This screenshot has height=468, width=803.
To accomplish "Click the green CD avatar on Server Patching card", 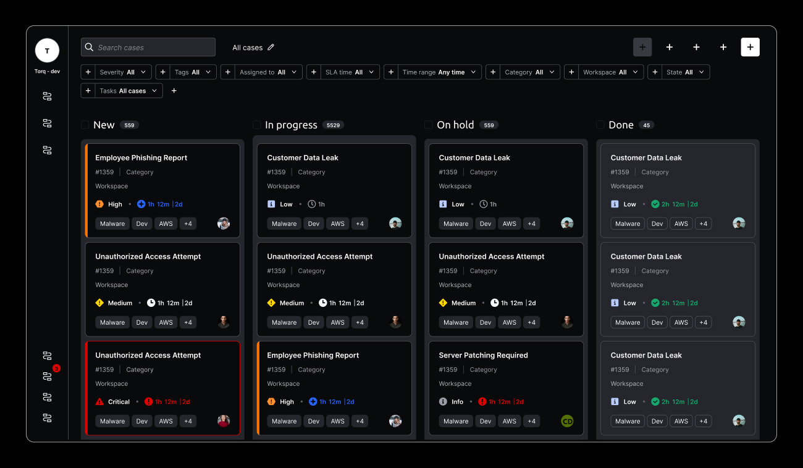I will coord(567,421).
